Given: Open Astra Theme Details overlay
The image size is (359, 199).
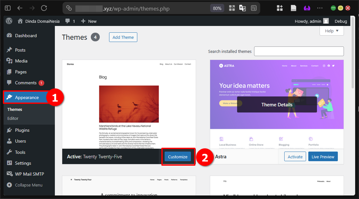Looking at the screenshot, I should click(277, 104).
